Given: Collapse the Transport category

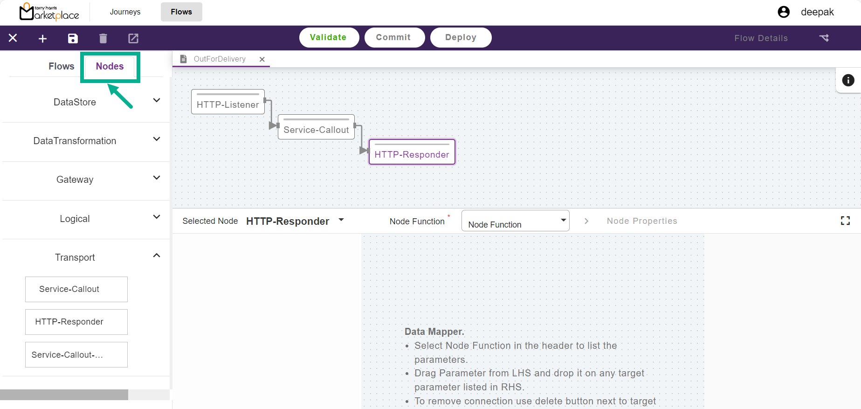Looking at the screenshot, I should [x=157, y=256].
